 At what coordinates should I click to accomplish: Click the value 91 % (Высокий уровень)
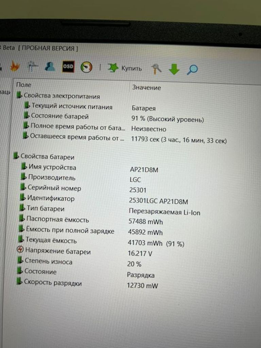pyautogui.click(x=168, y=119)
